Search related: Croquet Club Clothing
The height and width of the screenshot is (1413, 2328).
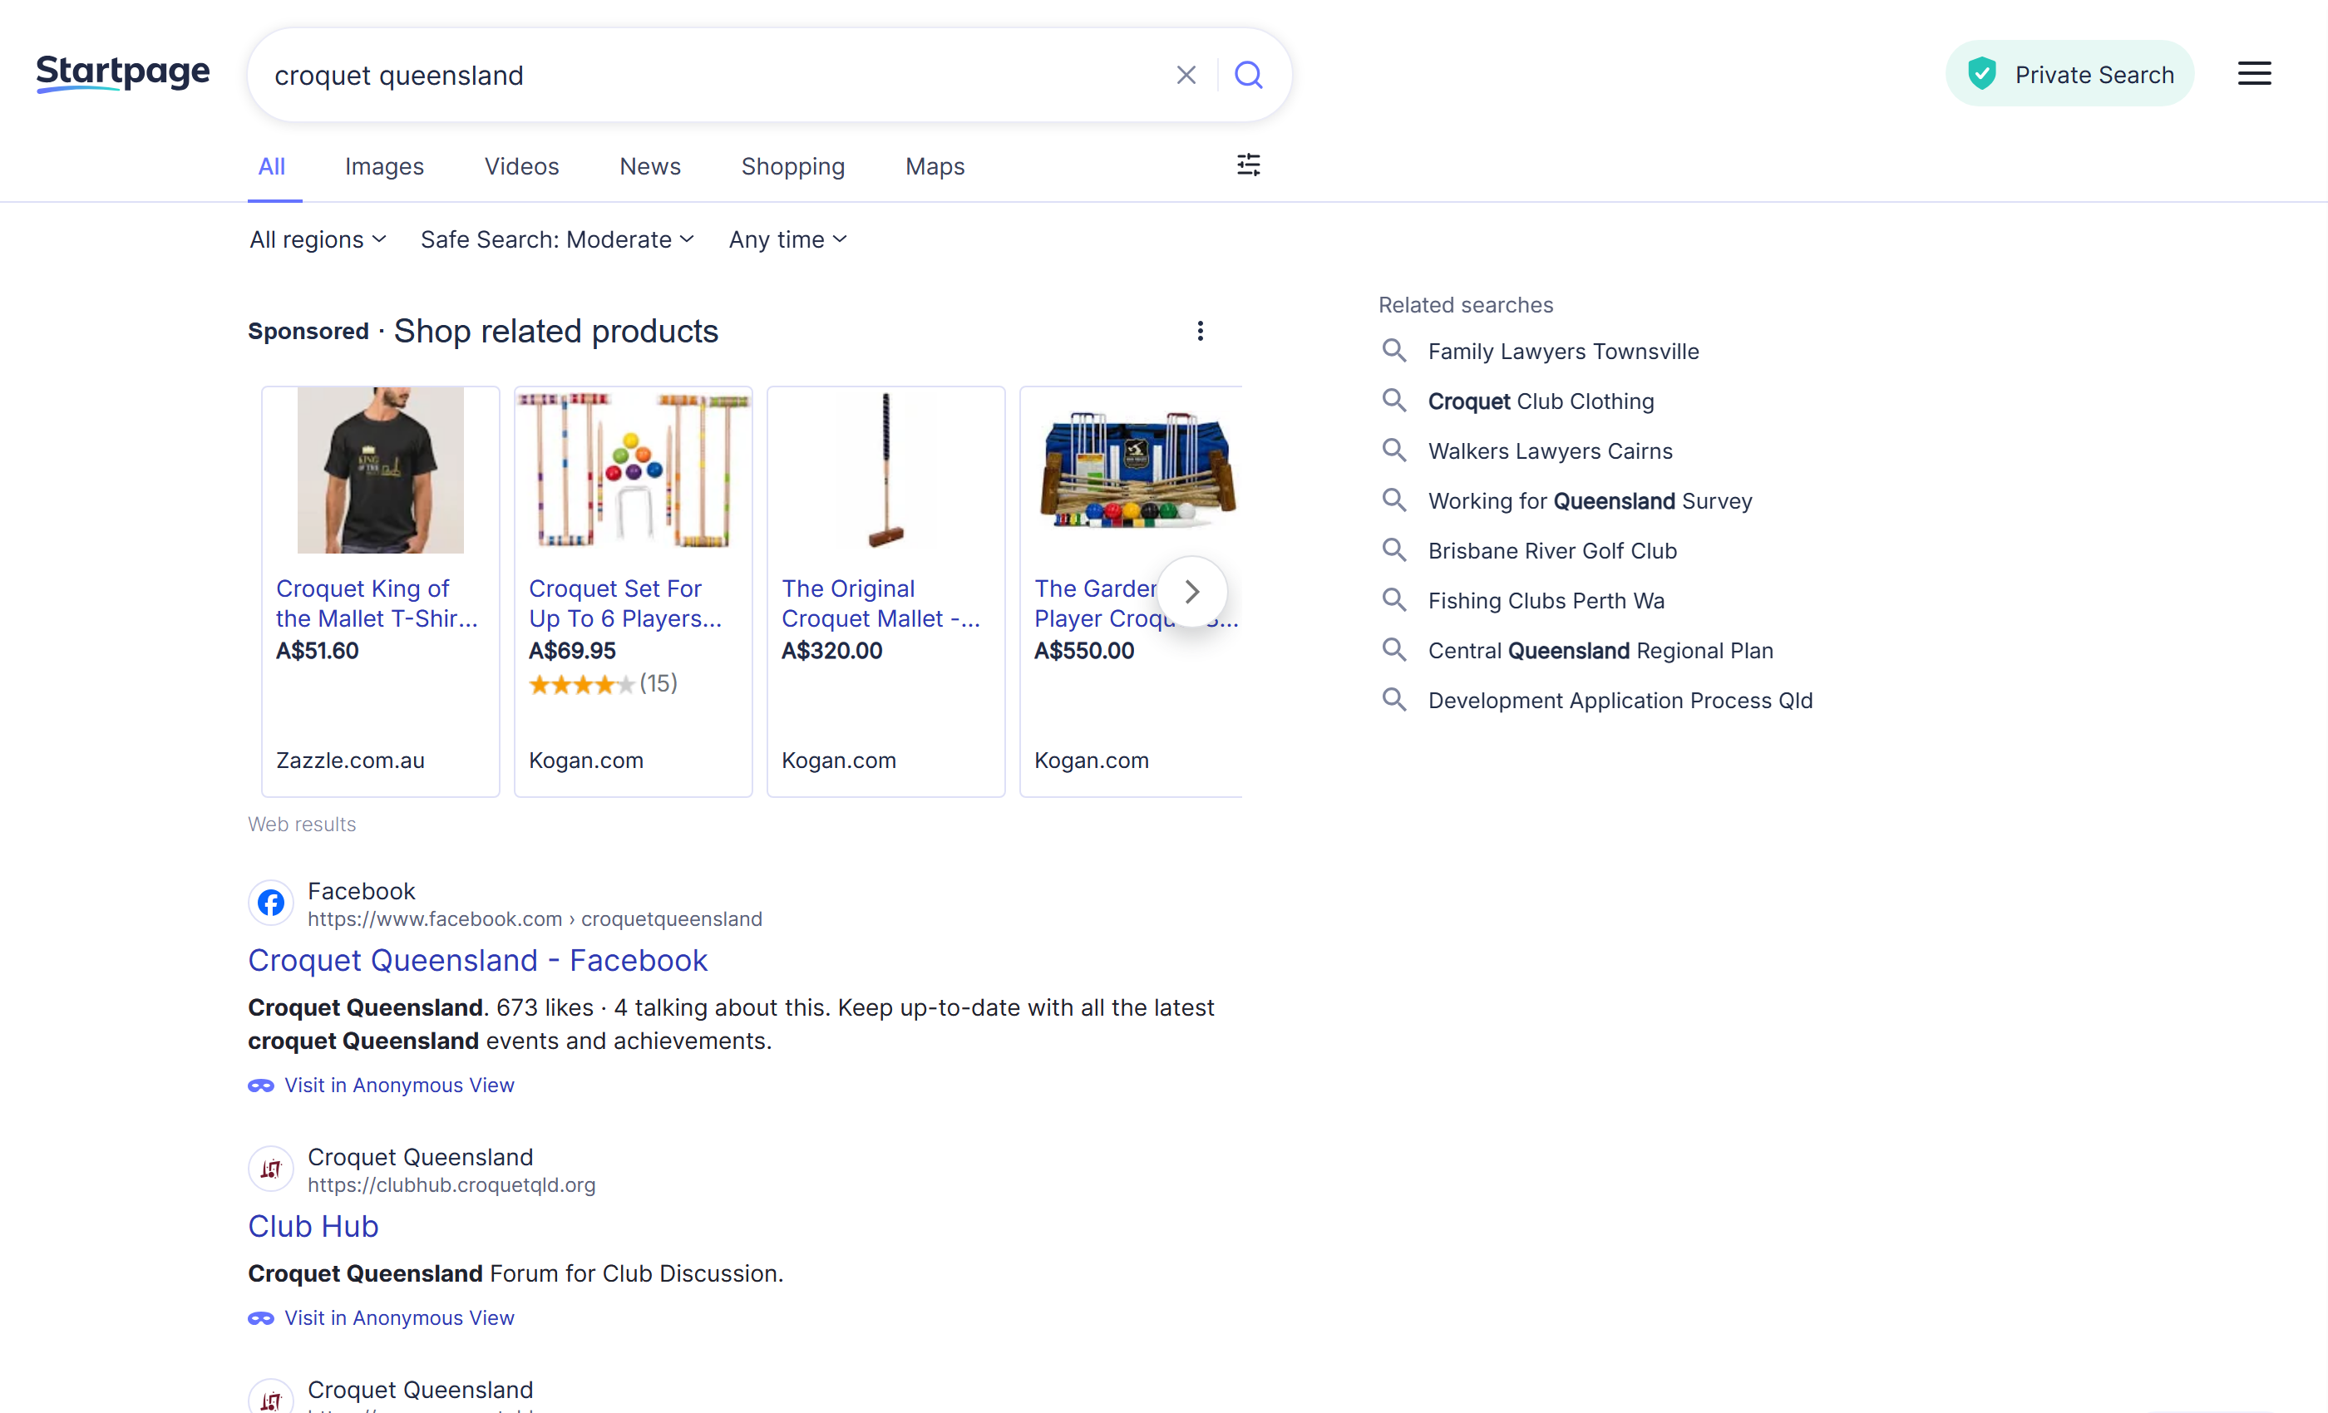click(1541, 401)
